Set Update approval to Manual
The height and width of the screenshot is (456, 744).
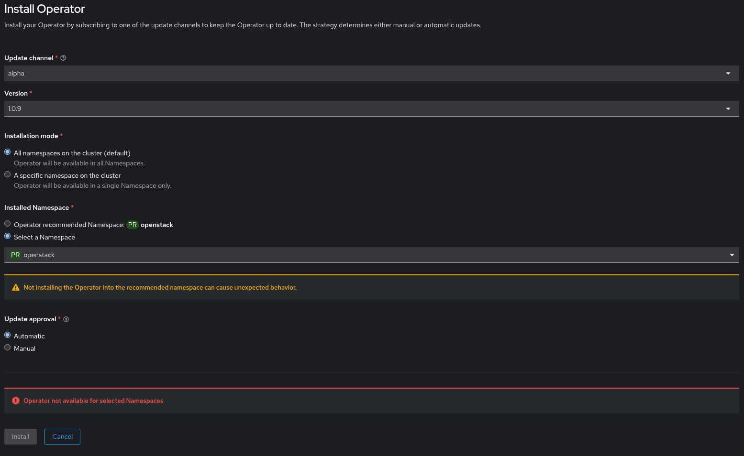8,347
